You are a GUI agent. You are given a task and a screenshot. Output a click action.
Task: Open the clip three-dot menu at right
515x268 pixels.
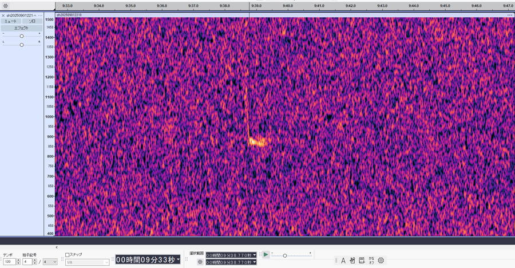coord(509,15)
